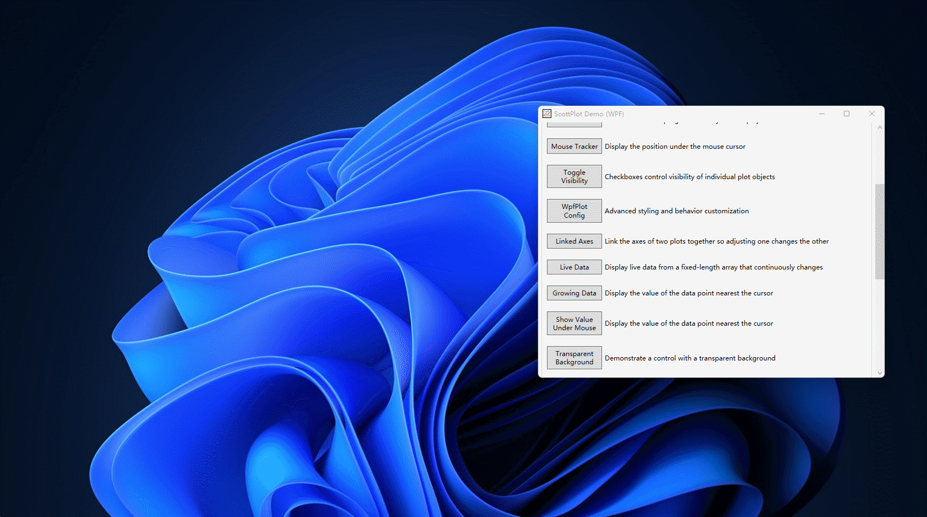927x517 pixels.
Task: Start the Live Data demo
Action: point(574,267)
